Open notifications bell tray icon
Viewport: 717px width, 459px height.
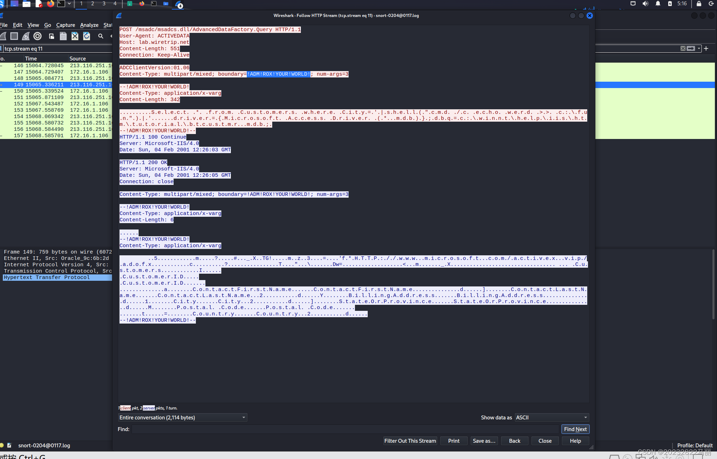point(658,4)
